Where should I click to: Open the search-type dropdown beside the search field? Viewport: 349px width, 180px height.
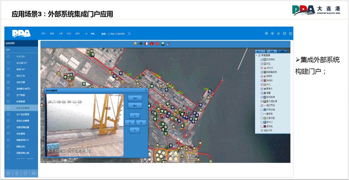pyautogui.click(x=104, y=34)
